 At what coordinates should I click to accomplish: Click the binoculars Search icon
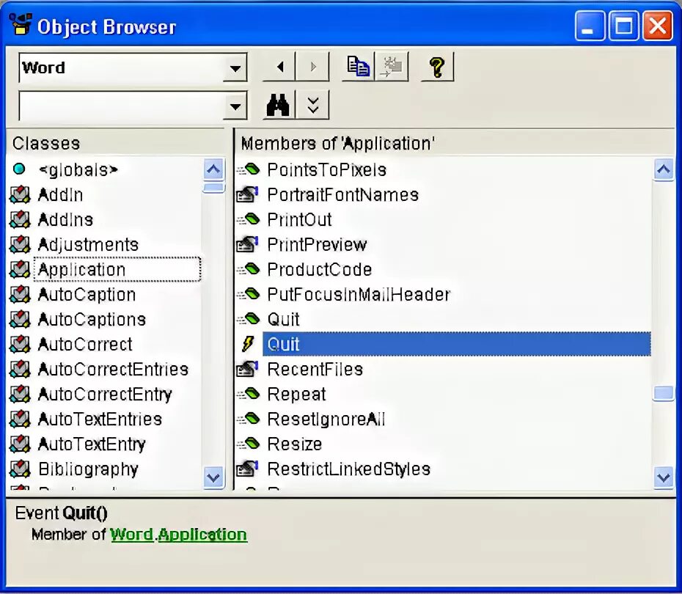279,105
